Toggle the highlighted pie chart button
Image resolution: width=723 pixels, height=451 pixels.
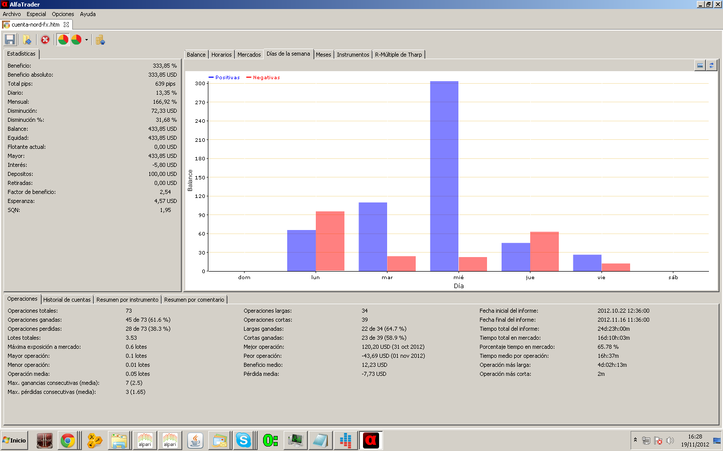(x=63, y=40)
